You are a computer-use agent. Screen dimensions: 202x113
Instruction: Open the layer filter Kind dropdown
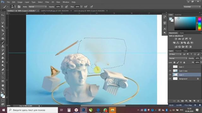pyautogui.click(x=175, y=54)
